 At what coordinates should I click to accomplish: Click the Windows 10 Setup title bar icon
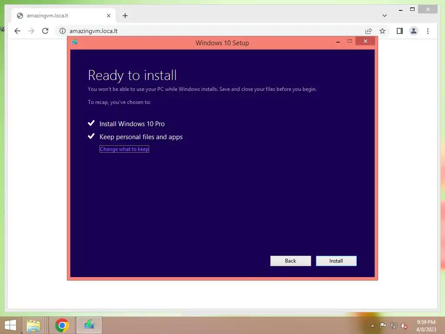click(x=75, y=42)
